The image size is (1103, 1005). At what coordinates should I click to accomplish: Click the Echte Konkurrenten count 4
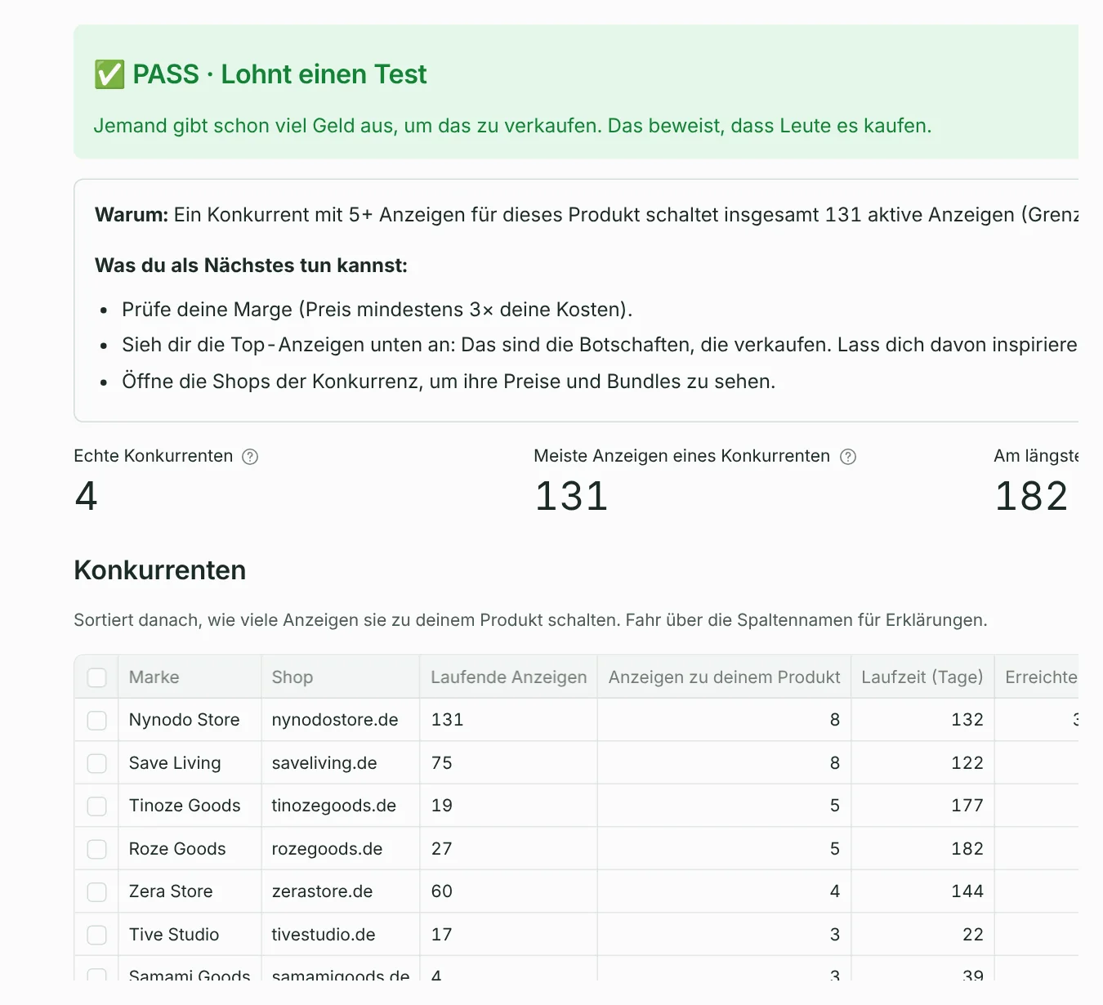click(x=87, y=497)
